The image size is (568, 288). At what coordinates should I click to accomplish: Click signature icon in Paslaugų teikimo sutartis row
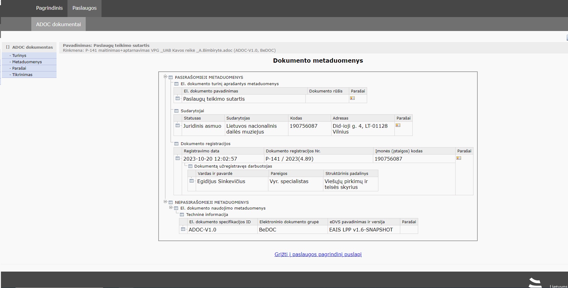(x=352, y=98)
